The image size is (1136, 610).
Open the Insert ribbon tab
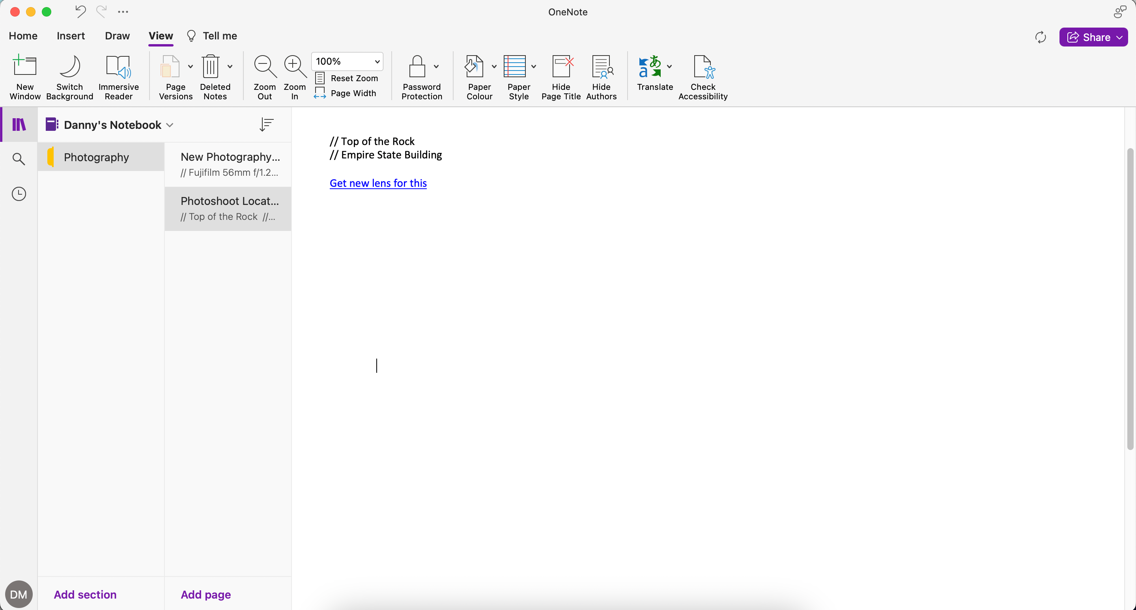71,36
